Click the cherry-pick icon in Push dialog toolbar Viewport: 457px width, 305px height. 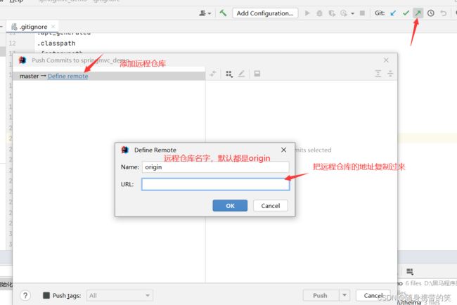coord(213,74)
